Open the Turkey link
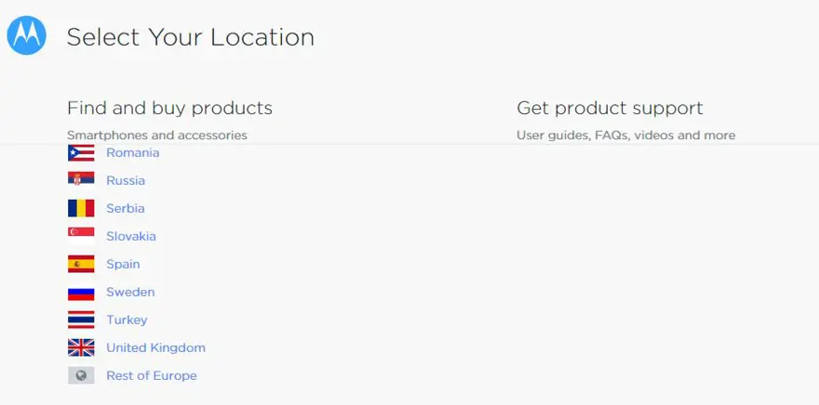Viewport: 819px width, 405px height. pyautogui.click(x=127, y=320)
